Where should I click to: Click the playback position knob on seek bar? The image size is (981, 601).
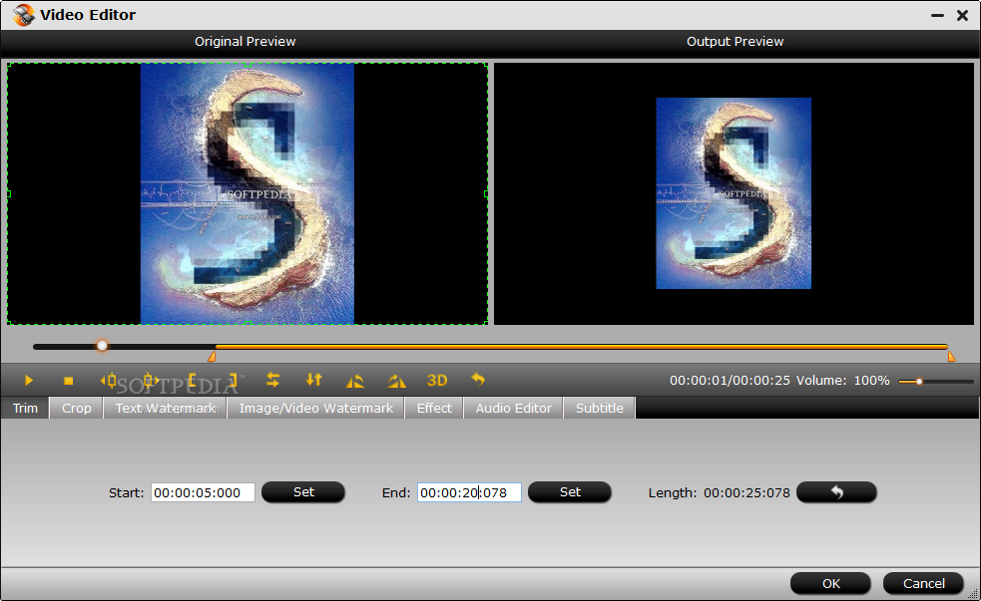tap(102, 346)
